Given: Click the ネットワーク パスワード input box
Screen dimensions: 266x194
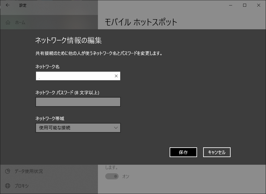Looking at the screenshot, I should [x=78, y=102].
